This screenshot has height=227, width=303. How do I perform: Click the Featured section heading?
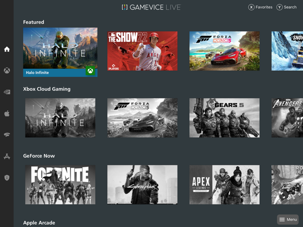pos(33,22)
